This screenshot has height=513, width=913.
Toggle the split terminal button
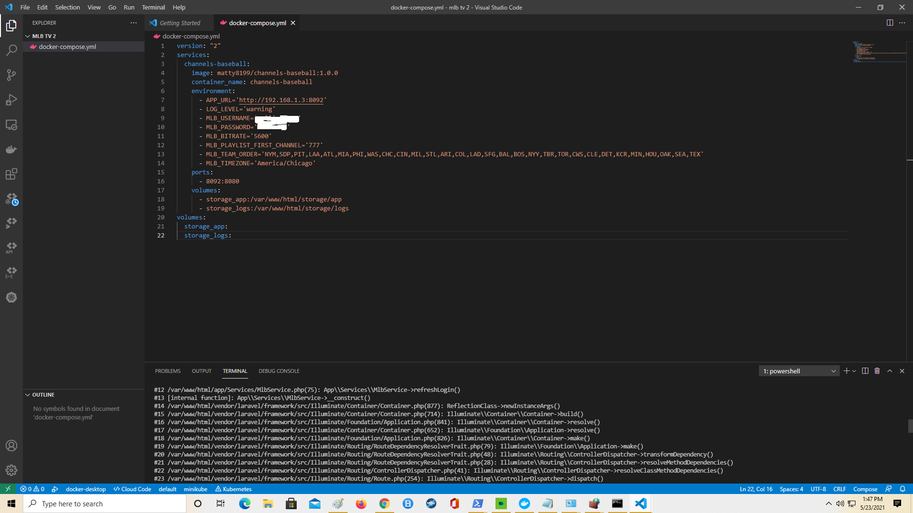(x=865, y=371)
